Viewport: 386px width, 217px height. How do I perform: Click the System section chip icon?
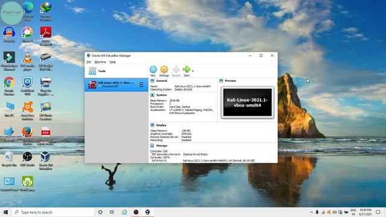tap(153, 95)
